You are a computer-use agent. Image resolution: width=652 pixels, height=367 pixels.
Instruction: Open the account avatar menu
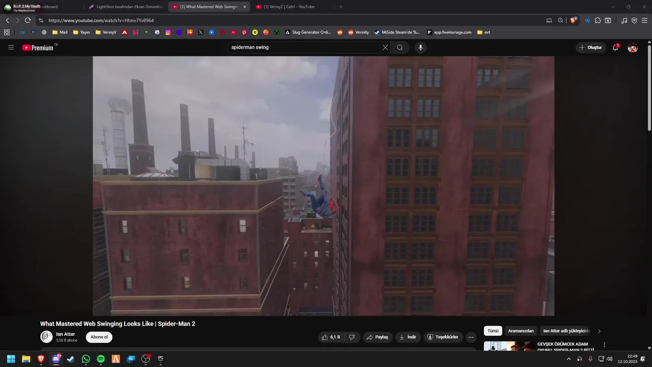(633, 47)
